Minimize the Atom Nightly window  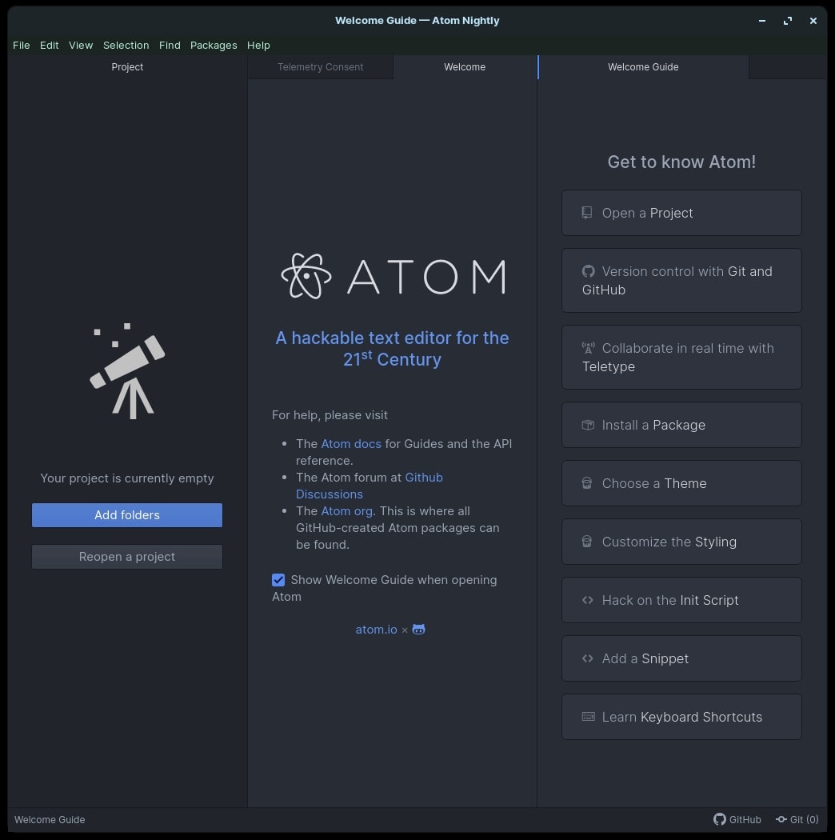[762, 21]
